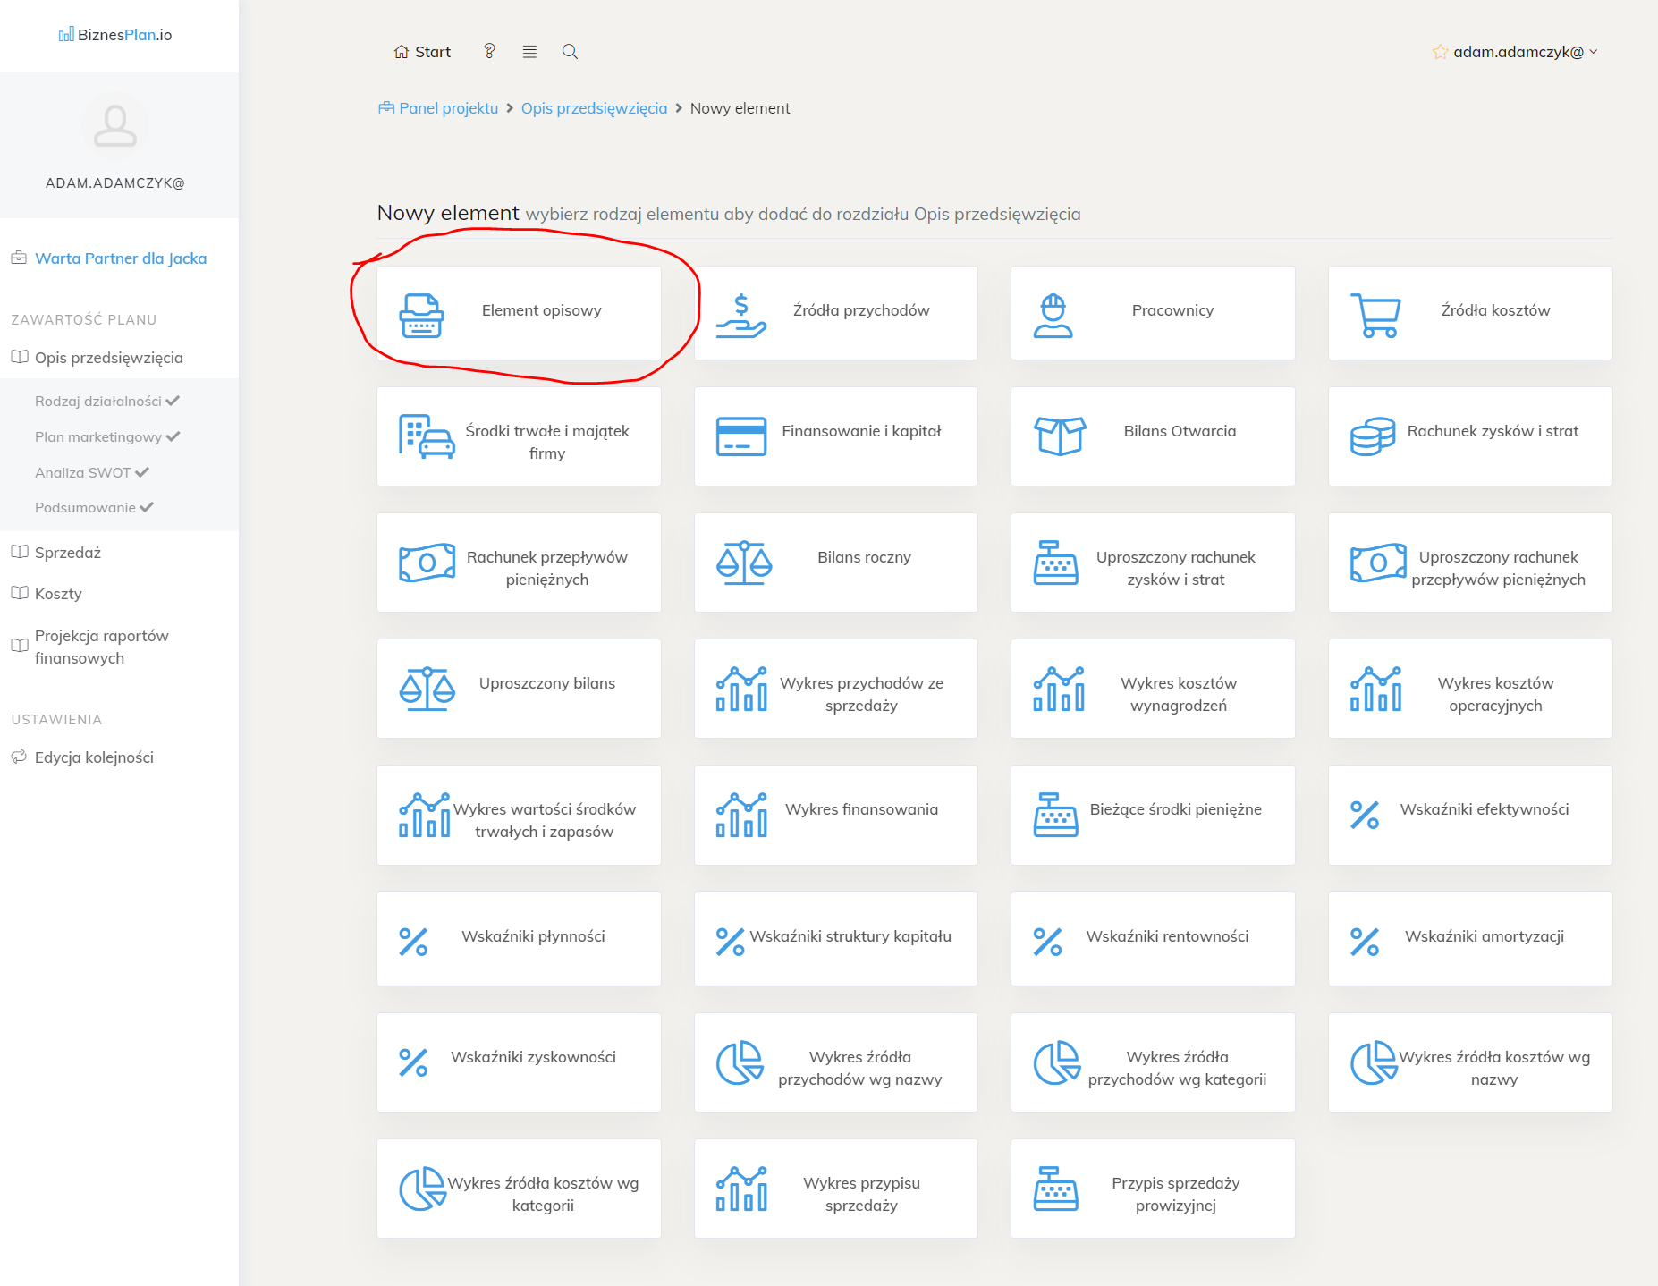Click the Bilans roczny scales icon
Viewport: 1658px width, 1286px height.
(x=744, y=563)
